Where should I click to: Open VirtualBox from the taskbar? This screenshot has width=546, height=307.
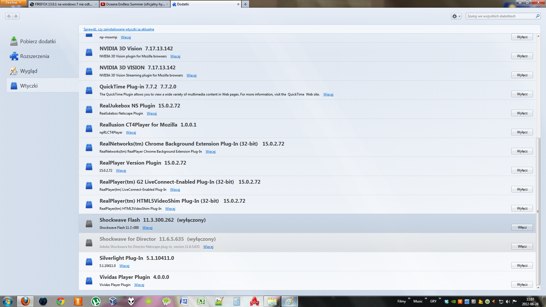pyautogui.click(x=113, y=301)
